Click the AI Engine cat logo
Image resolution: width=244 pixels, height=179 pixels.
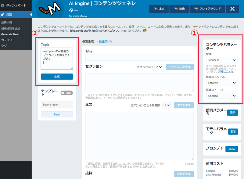click(x=50, y=9)
